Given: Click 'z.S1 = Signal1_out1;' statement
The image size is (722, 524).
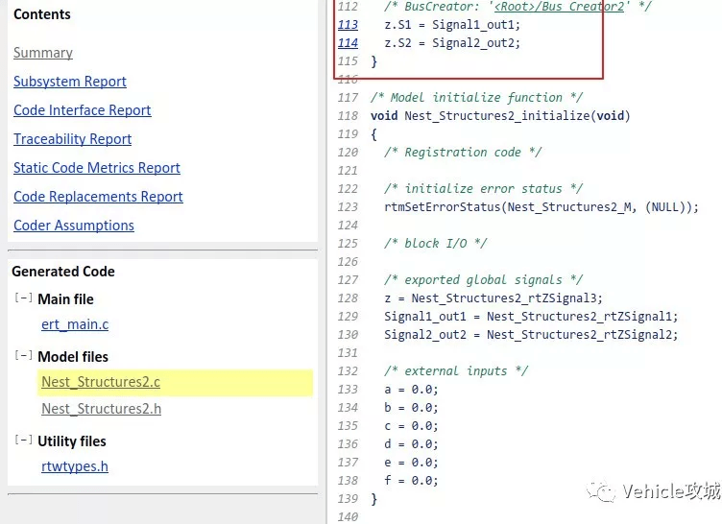Looking at the screenshot, I should pyautogui.click(x=452, y=24).
